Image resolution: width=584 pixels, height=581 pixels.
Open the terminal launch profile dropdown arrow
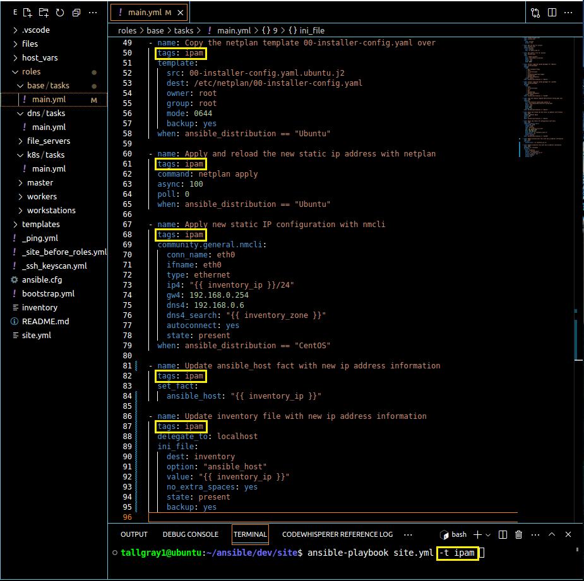[x=488, y=534]
